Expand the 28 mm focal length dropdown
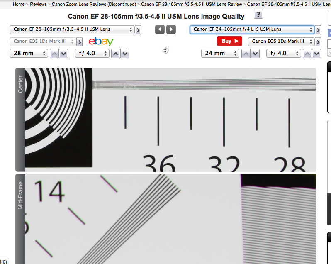Image resolution: width=331 pixels, height=264 pixels. (28, 54)
